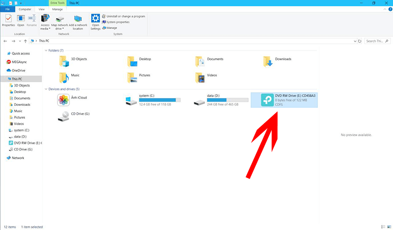Switch to large icons view in status bar
The width and height of the screenshot is (393, 230).
tap(389, 227)
